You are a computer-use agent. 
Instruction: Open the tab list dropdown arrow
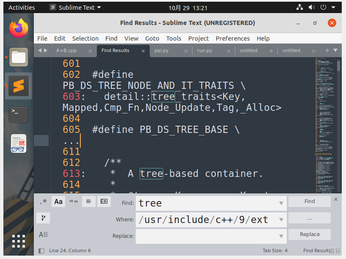click(x=335, y=50)
